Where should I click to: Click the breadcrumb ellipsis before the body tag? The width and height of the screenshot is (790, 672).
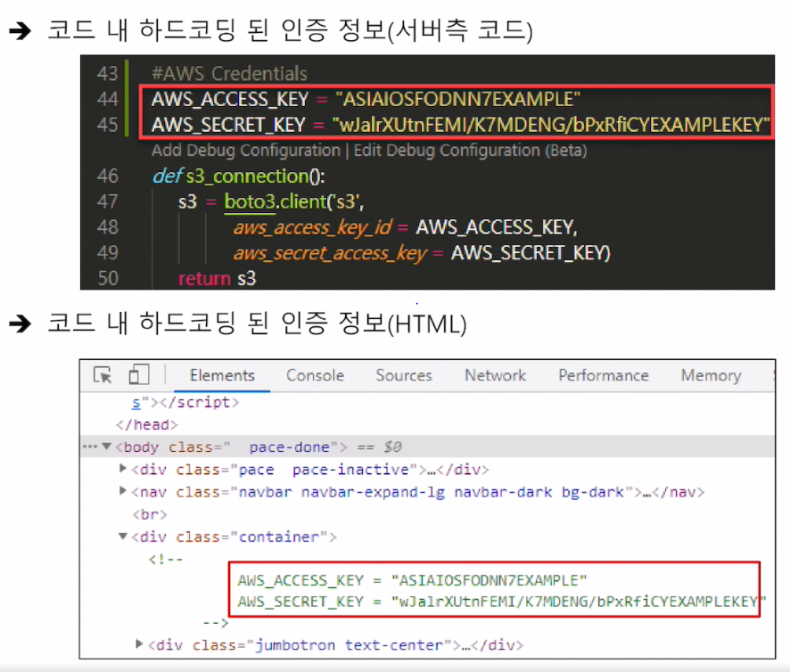[x=89, y=447]
